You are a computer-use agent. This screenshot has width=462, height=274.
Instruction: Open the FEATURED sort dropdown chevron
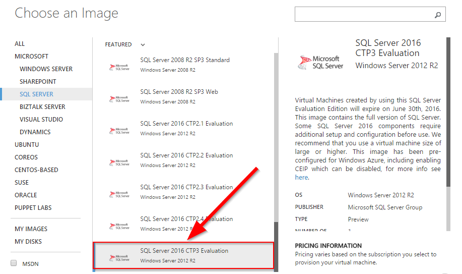[143, 45]
